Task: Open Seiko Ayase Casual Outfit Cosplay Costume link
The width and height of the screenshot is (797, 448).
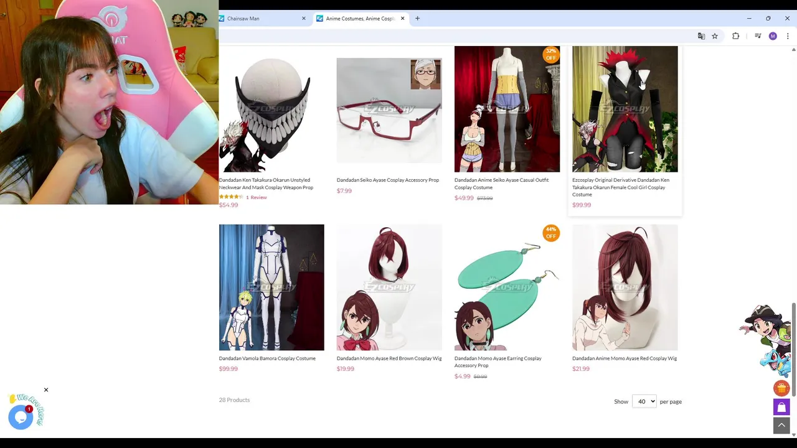Action: pos(501,184)
